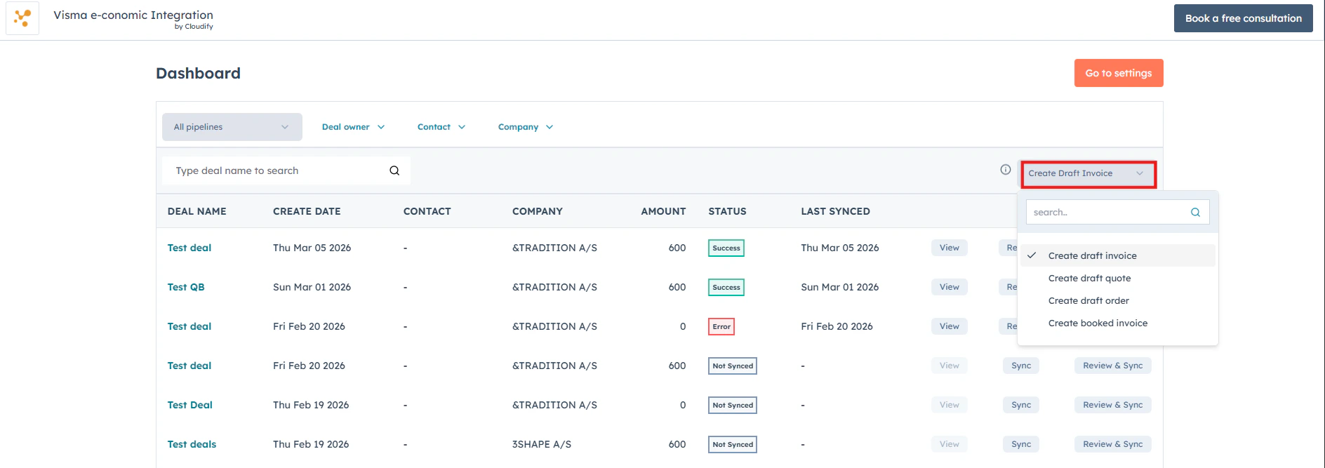Click Not Synced badge in 3SHAPE row

point(733,444)
